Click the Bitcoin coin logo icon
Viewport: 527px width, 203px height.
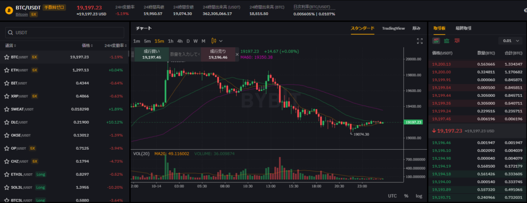pyautogui.click(x=9, y=10)
